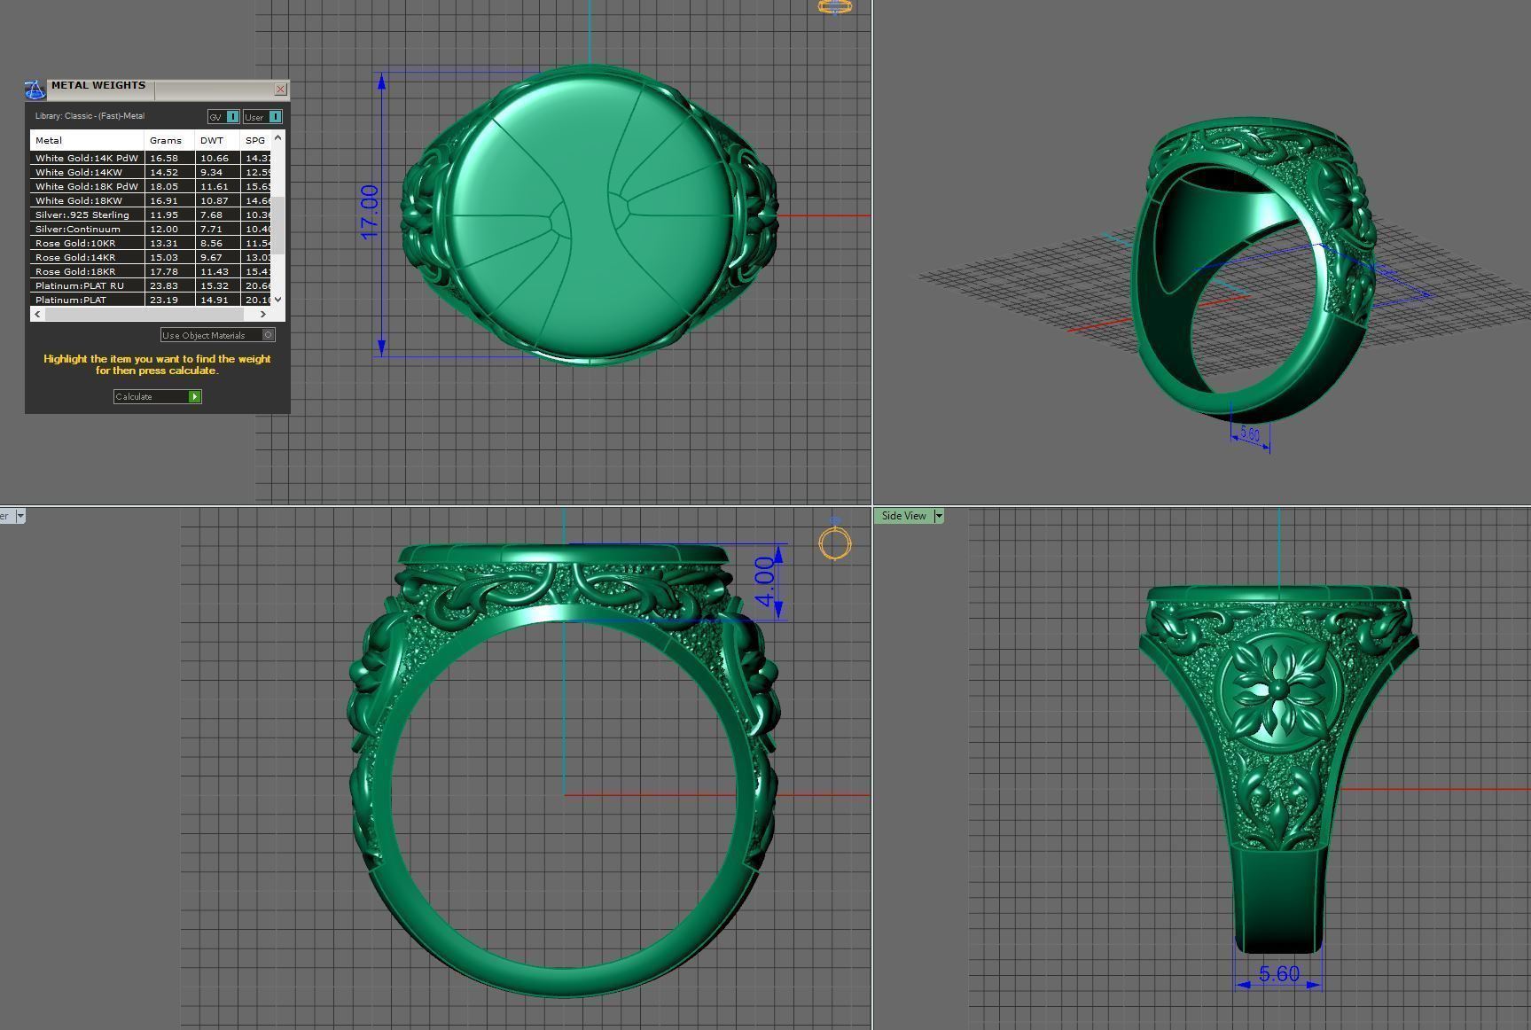
Task: Select the White Gold:18K PdW row
Action: [151, 186]
